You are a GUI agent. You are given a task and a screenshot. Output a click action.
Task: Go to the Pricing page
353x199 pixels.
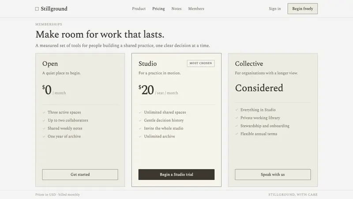pyautogui.click(x=158, y=8)
